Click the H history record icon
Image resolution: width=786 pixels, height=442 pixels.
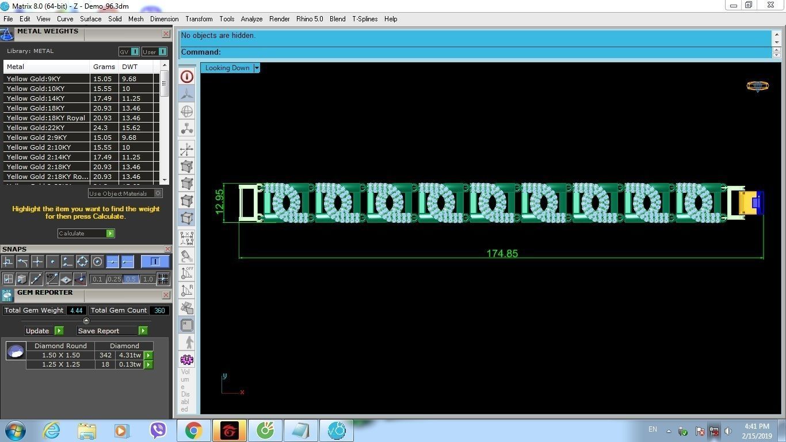(187, 325)
